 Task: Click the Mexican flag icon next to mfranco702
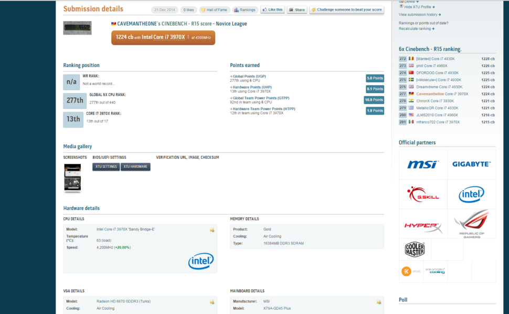pos(411,122)
